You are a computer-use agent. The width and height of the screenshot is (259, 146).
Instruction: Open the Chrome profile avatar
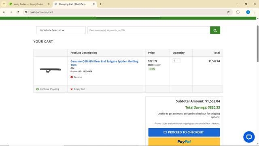coord(248,12)
